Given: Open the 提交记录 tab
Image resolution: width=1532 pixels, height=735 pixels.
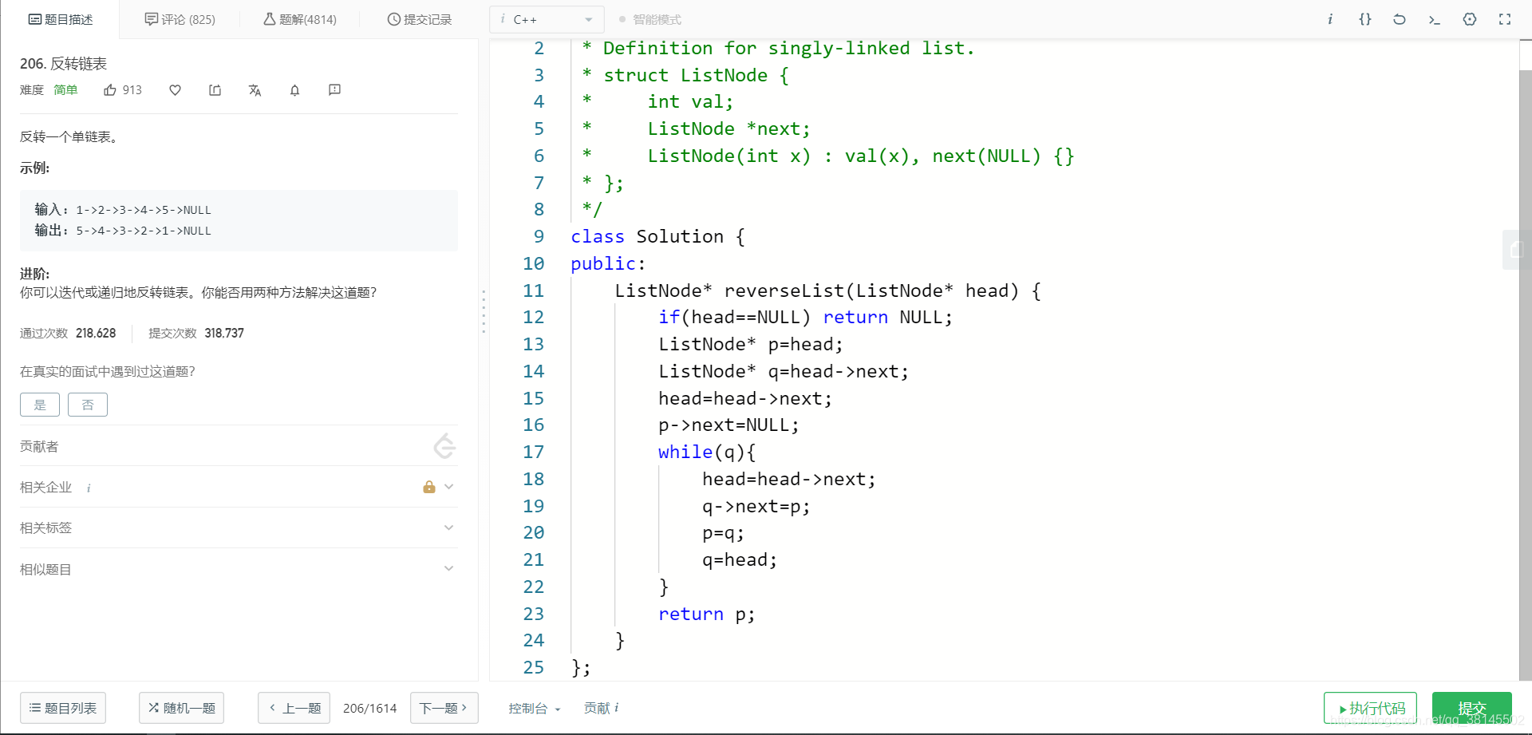Looking at the screenshot, I should (420, 19).
